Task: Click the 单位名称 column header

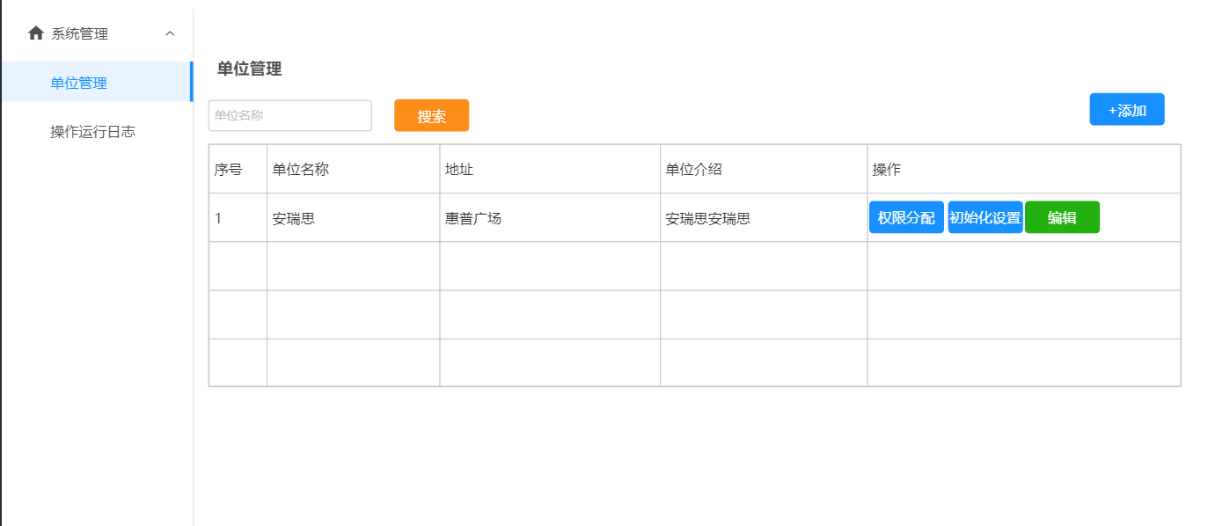Action: [x=300, y=170]
